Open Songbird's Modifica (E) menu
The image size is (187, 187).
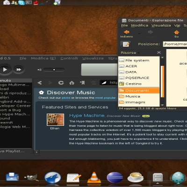(x=43, y=58)
